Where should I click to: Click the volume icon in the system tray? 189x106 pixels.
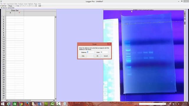point(179,104)
